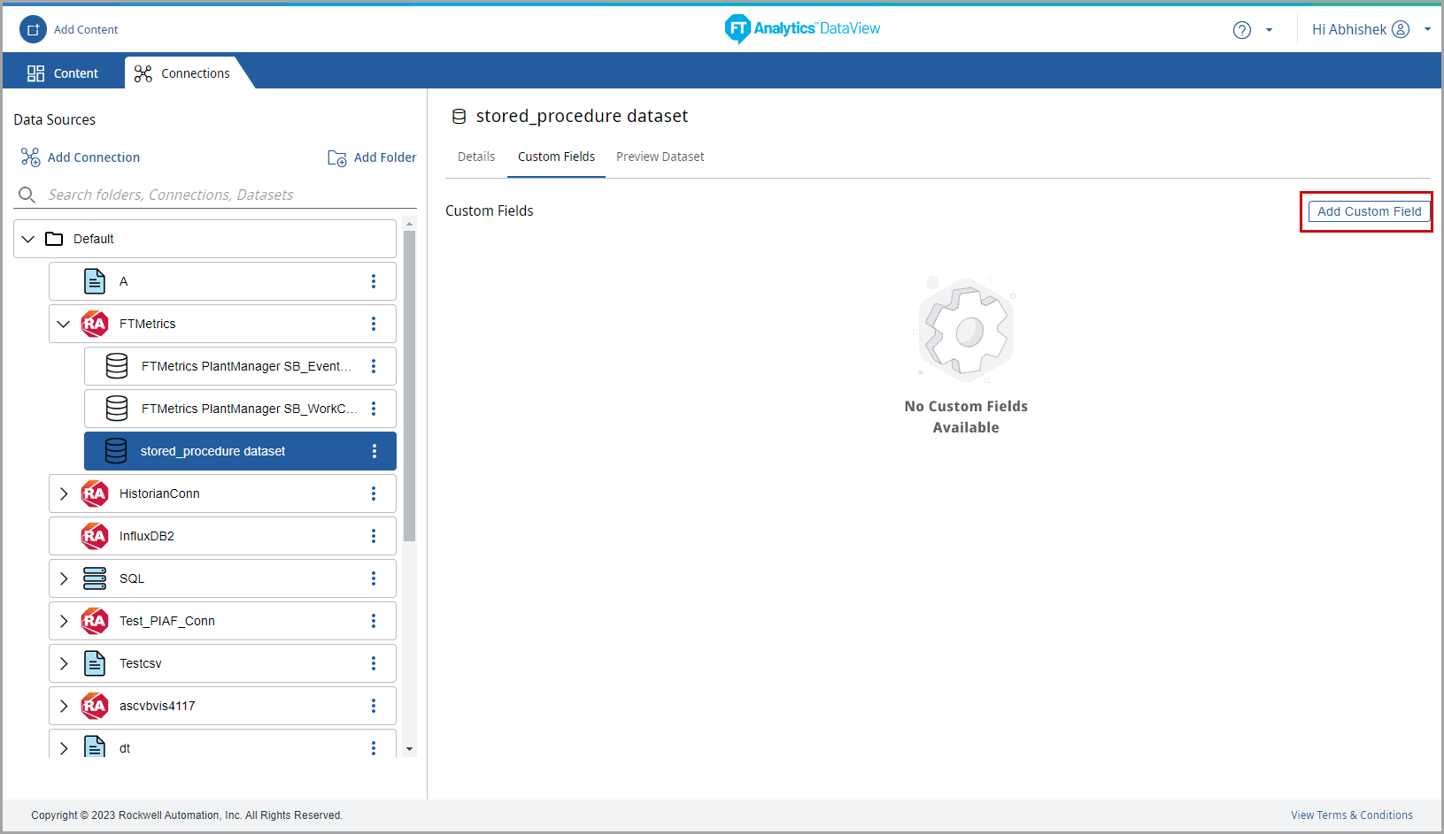Expand the Test_PIAF_Conn connection
Screen dimensions: 1444x834
pos(64,621)
